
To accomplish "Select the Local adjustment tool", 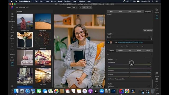I will (12, 31).
